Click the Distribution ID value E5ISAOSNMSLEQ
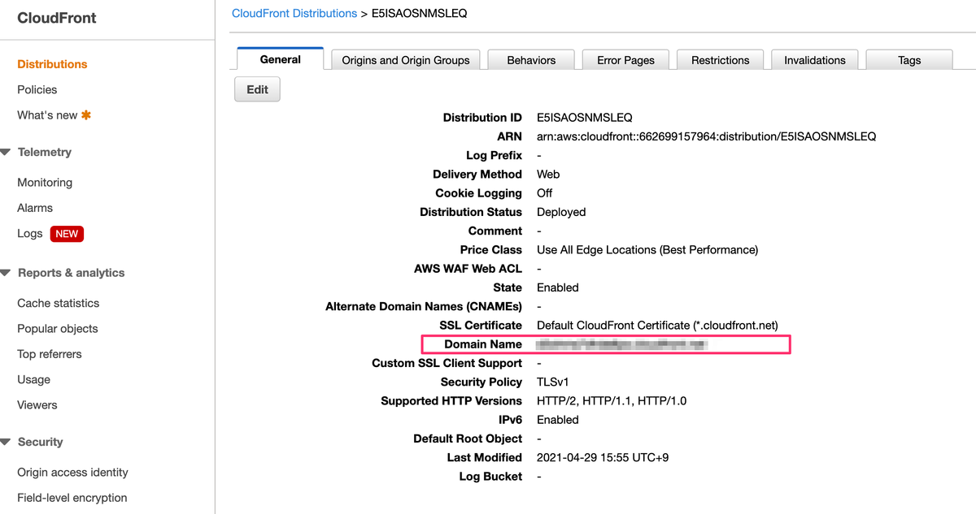The image size is (976, 514). click(585, 118)
